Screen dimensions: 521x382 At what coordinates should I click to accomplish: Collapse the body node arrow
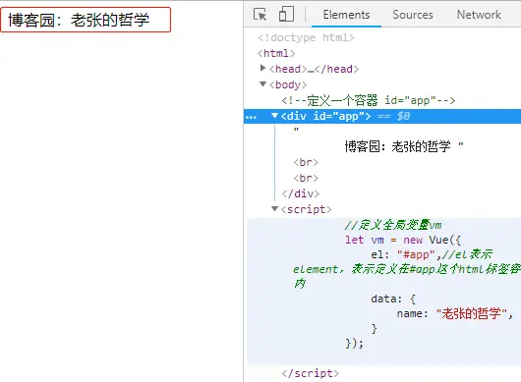[262, 84]
